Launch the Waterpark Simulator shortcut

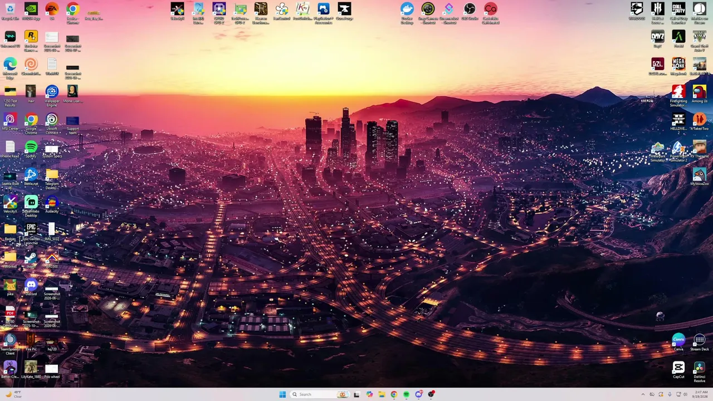coord(658,151)
